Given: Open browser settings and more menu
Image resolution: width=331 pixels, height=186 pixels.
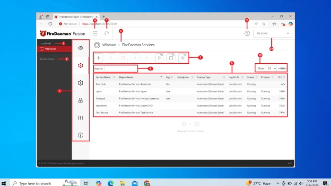Looking at the screenshot, I should tap(283, 24).
